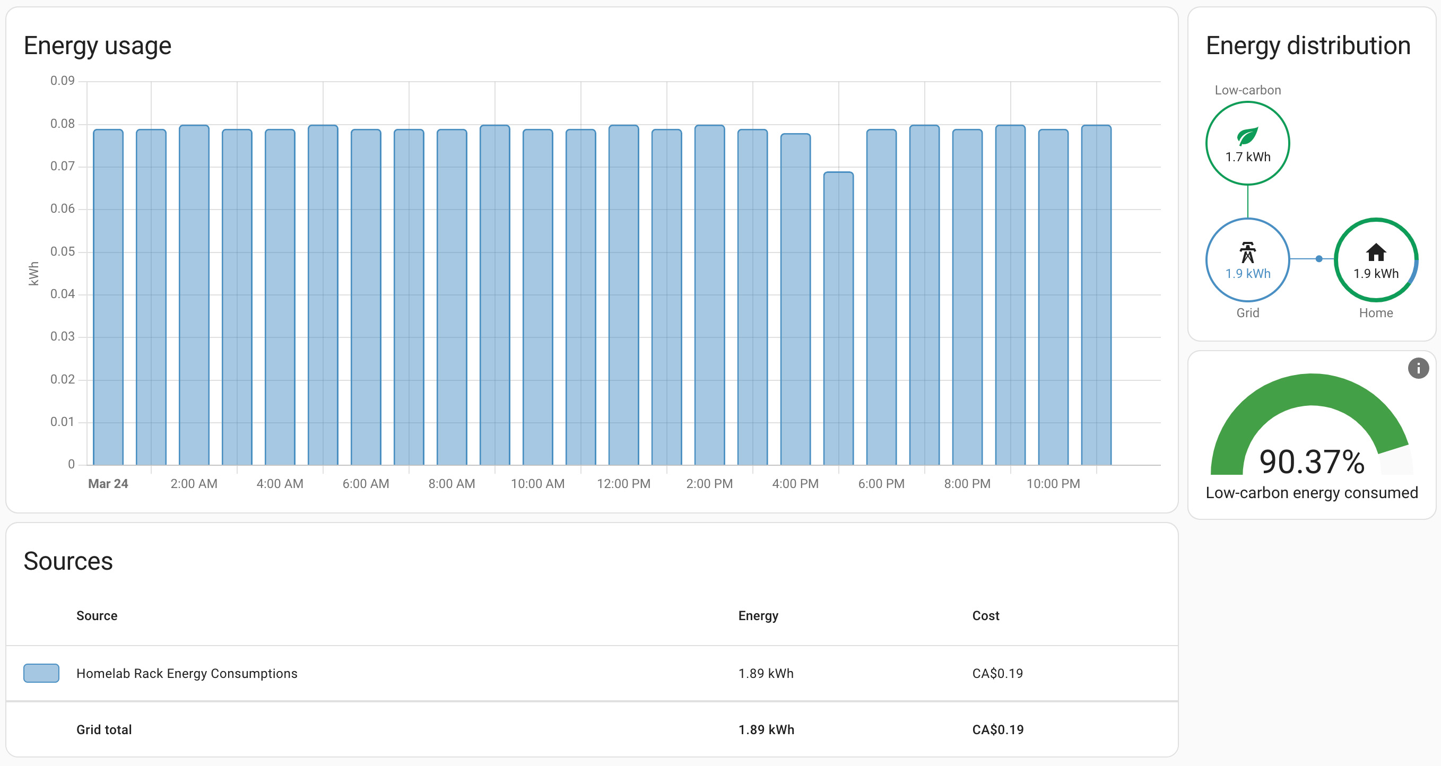This screenshot has width=1441, height=766.
Task: Click the Grid total 1.89 kWh value
Action: [766, 729]
